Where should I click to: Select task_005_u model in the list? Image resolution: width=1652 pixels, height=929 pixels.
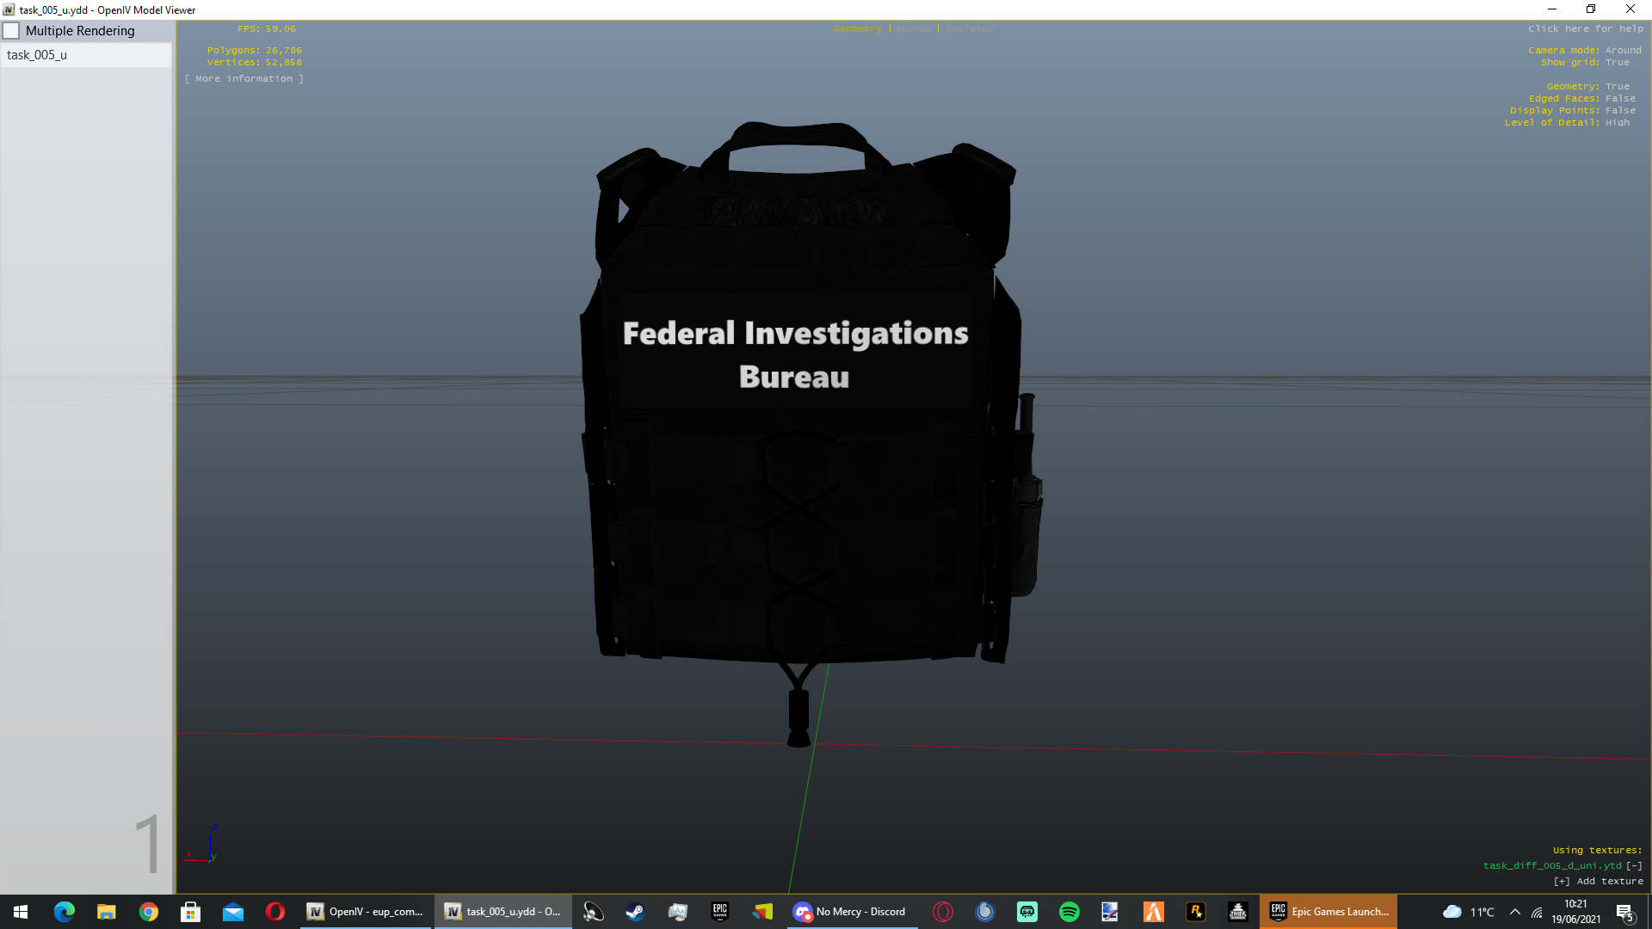tap(37, 55)
